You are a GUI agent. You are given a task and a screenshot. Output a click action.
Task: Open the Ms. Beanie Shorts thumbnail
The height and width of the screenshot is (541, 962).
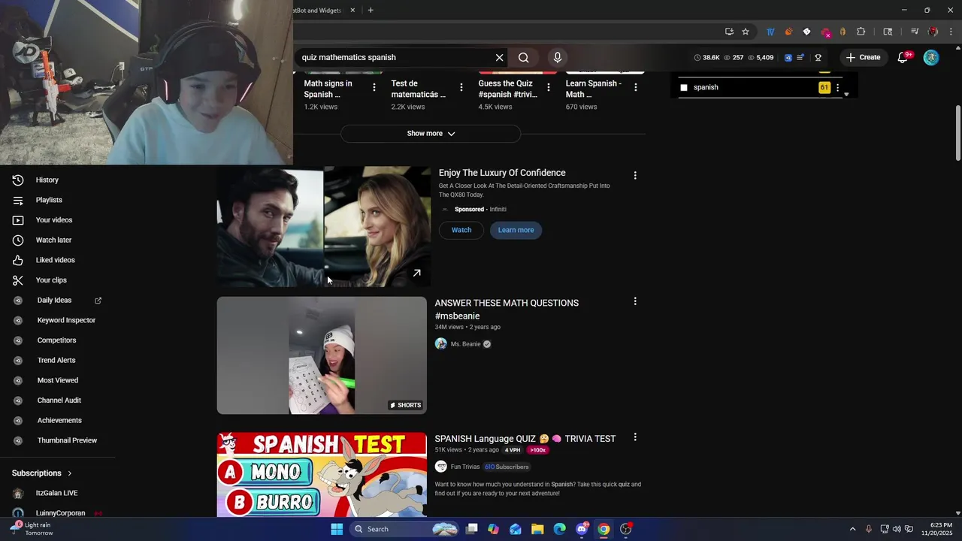322,355
